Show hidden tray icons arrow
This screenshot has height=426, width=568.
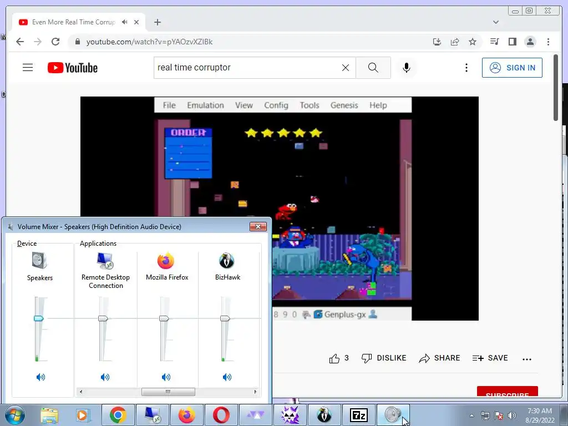pos(471,415)
